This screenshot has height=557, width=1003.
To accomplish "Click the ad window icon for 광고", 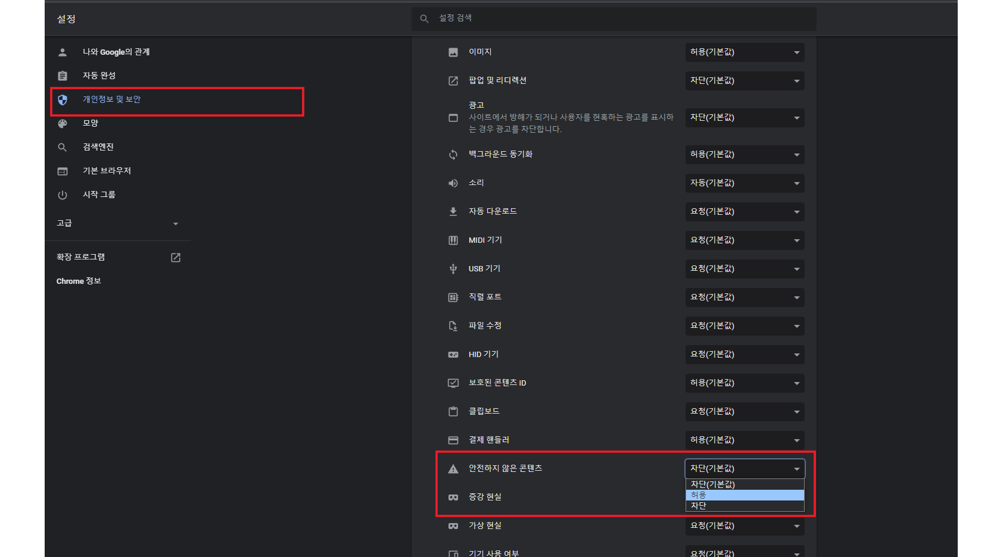I will tap(453, 118).
